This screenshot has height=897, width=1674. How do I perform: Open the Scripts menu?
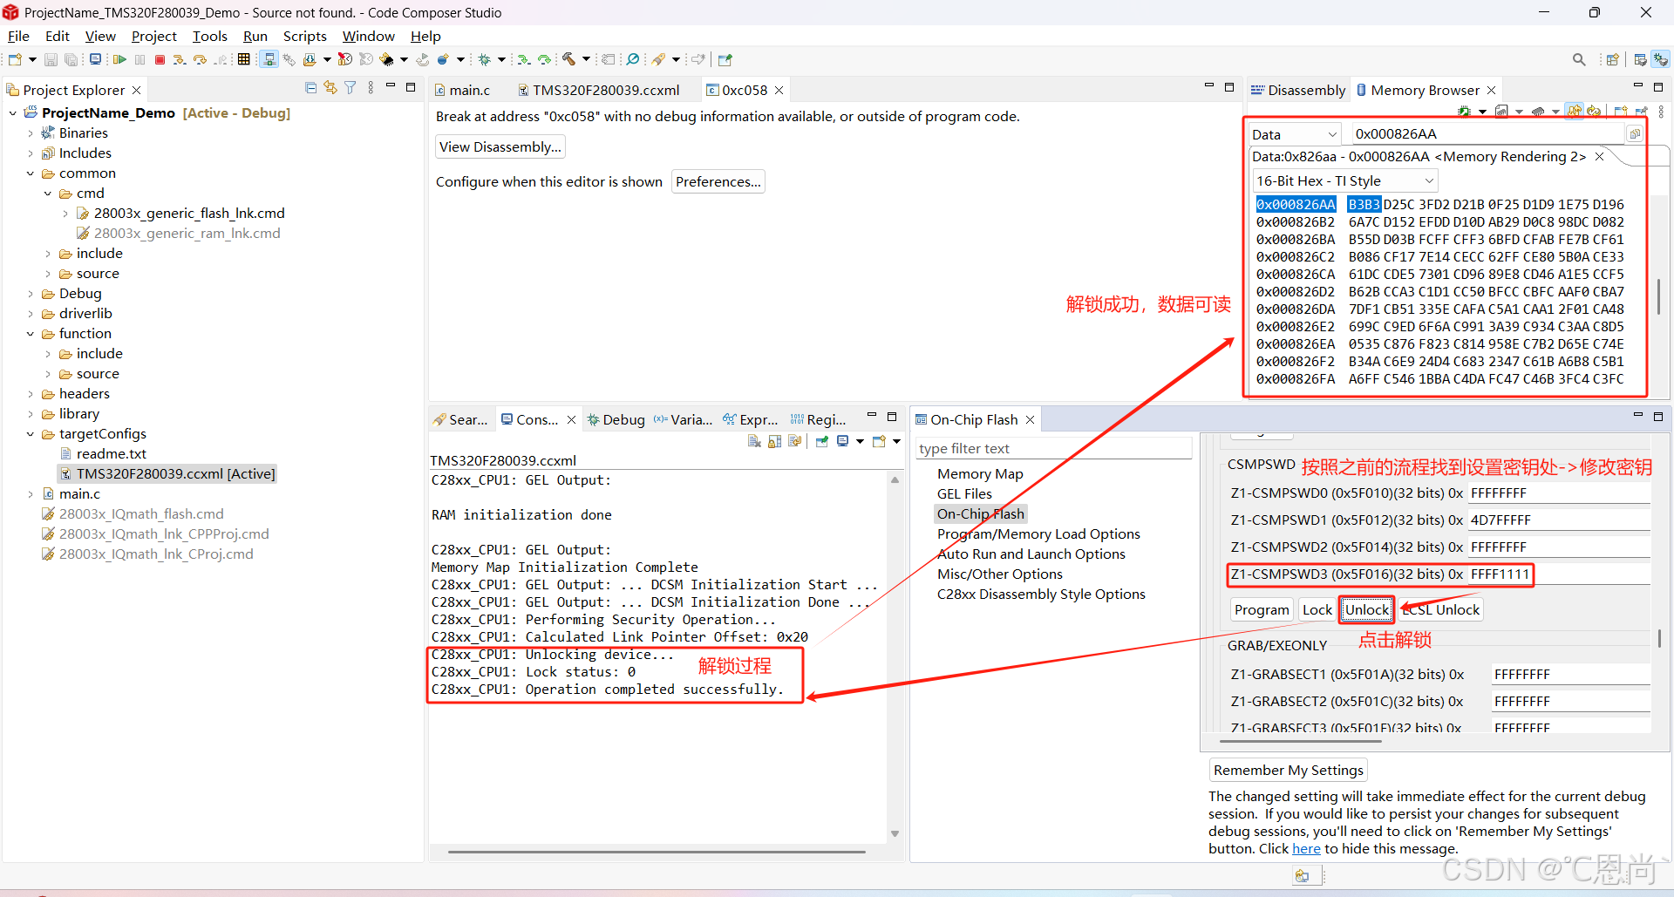pyautogui.click(x=304, y=36)
